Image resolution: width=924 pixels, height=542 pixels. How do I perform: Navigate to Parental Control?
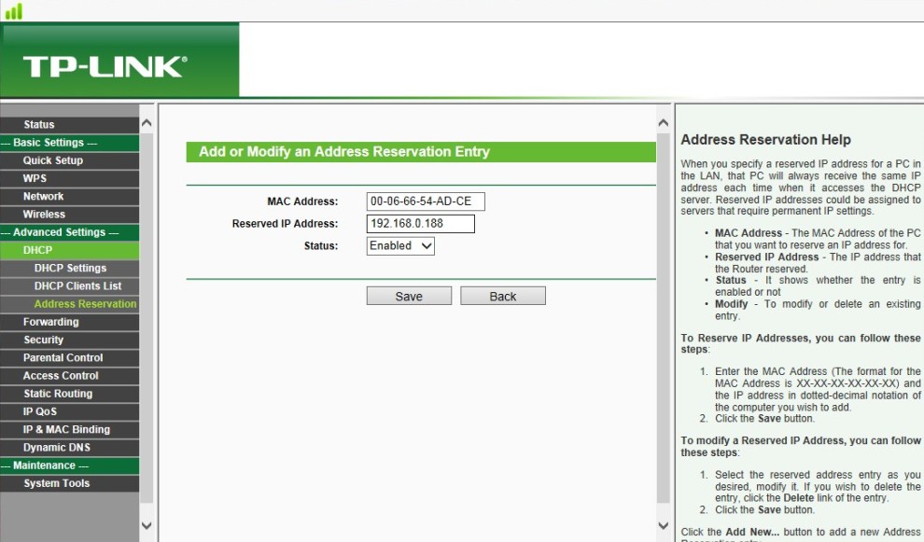[63, 358]
